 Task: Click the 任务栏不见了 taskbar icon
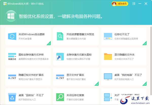108,36
